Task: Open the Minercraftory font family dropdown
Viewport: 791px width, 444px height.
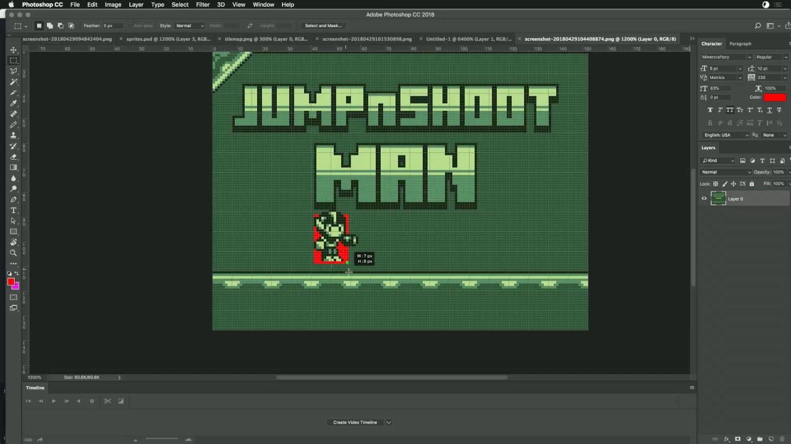Action: pyautogui.click(x=726, y=57)
